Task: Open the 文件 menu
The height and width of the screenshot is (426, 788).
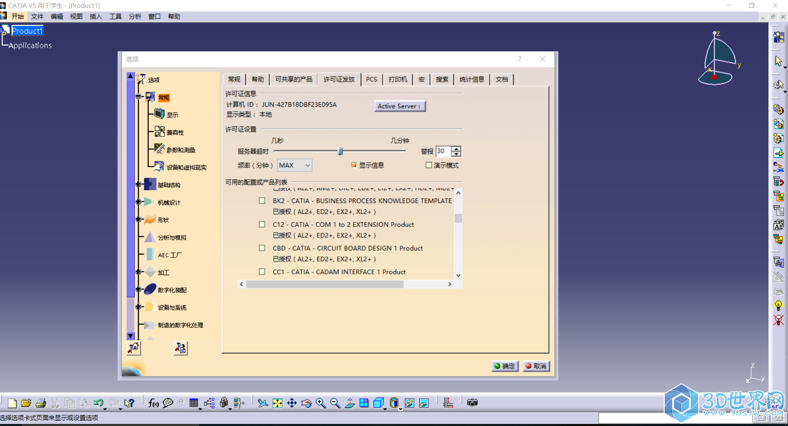Action: coord(37,16)
